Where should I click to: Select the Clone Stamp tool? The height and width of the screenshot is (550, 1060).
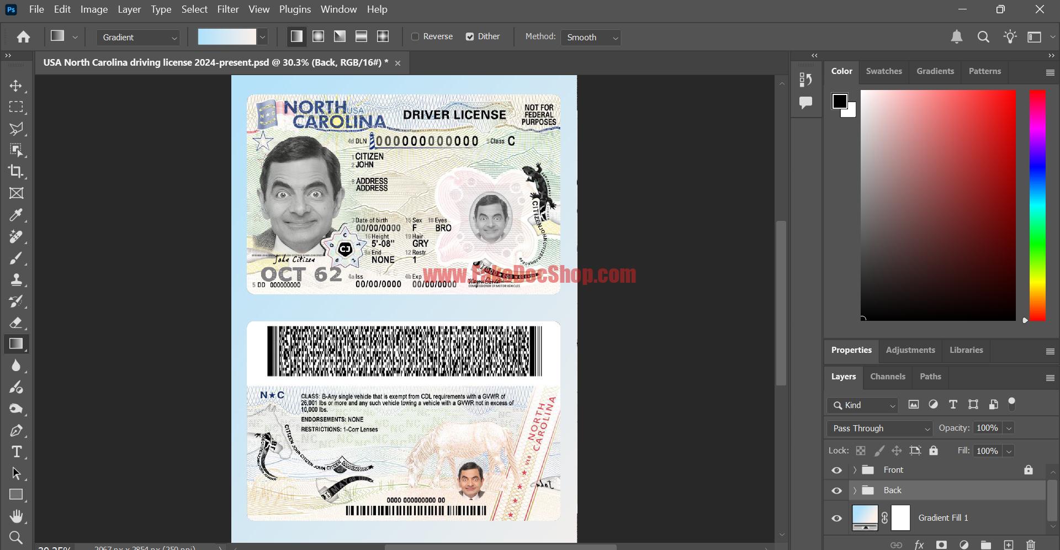pyautogui.click(x=16, y=279)
